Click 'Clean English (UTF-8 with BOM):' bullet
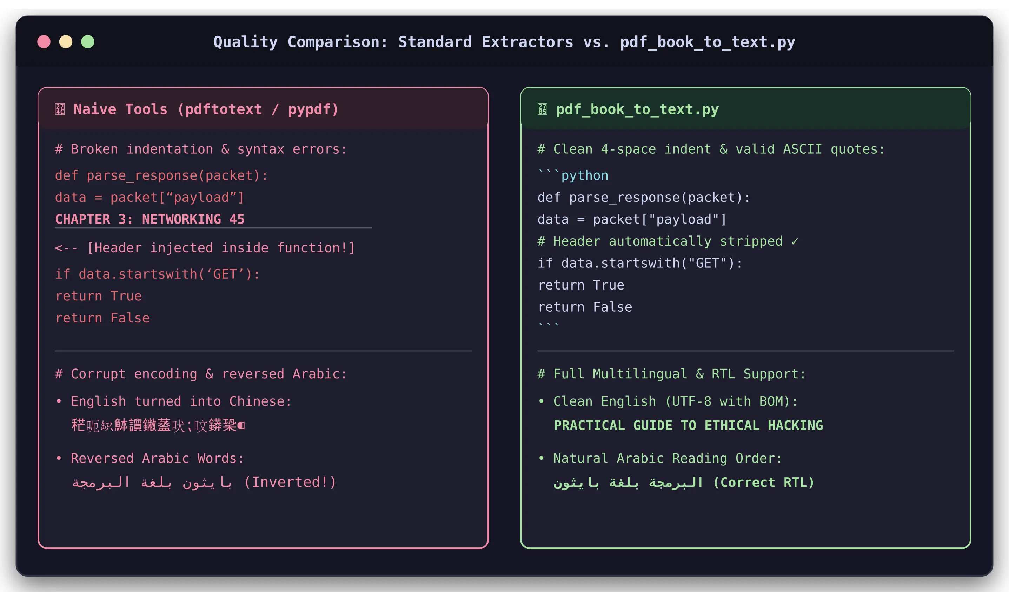1009x592 pixels. (668, 401)
